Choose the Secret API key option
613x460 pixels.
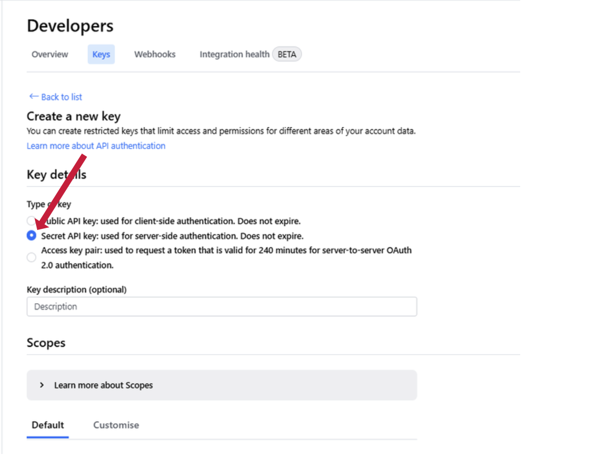click(x=31, y=235)
